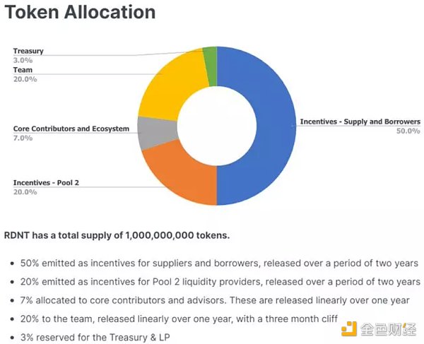Click the 50.0% value beside the chart
Screen dimensions: 424x344
408,131
